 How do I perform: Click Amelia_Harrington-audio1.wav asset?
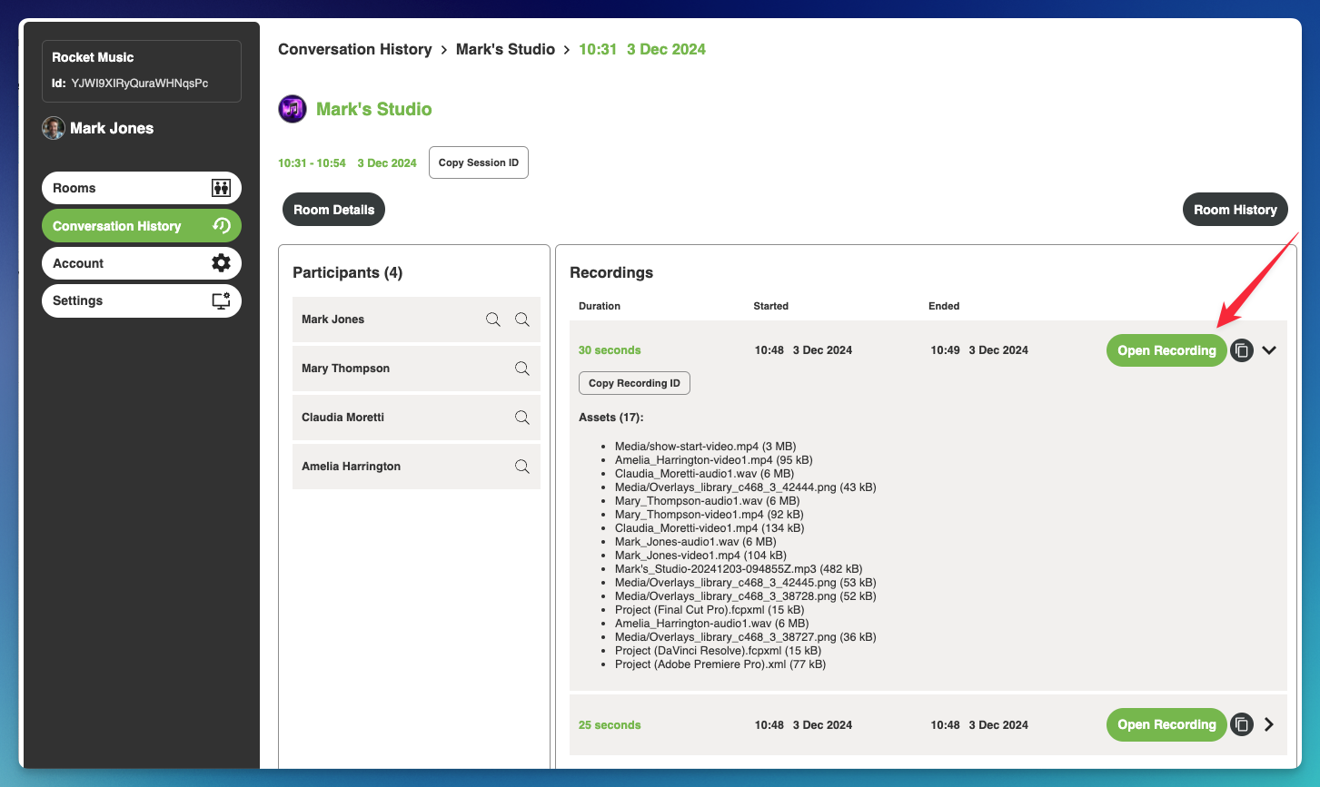click(x=711, y=624)
